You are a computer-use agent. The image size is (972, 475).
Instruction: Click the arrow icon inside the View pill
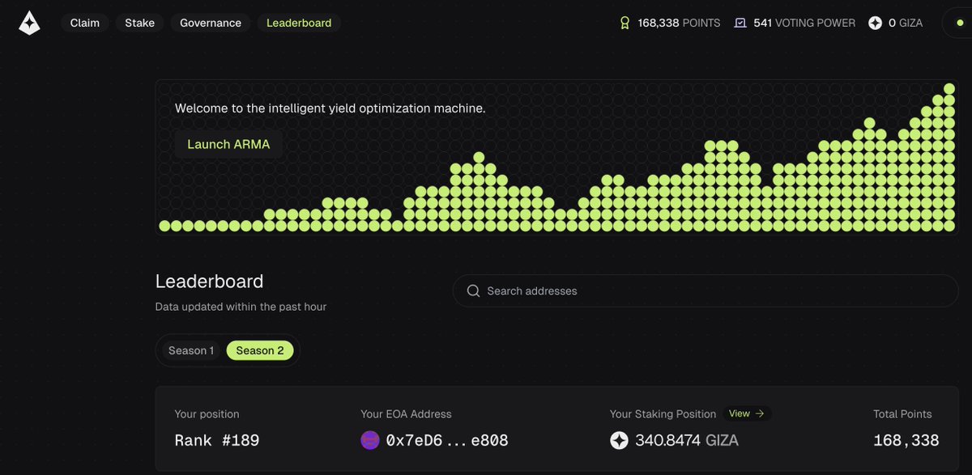[x=760, y=414]
